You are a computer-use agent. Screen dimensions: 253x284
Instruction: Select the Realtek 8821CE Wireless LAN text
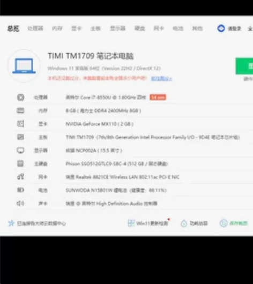123,177
